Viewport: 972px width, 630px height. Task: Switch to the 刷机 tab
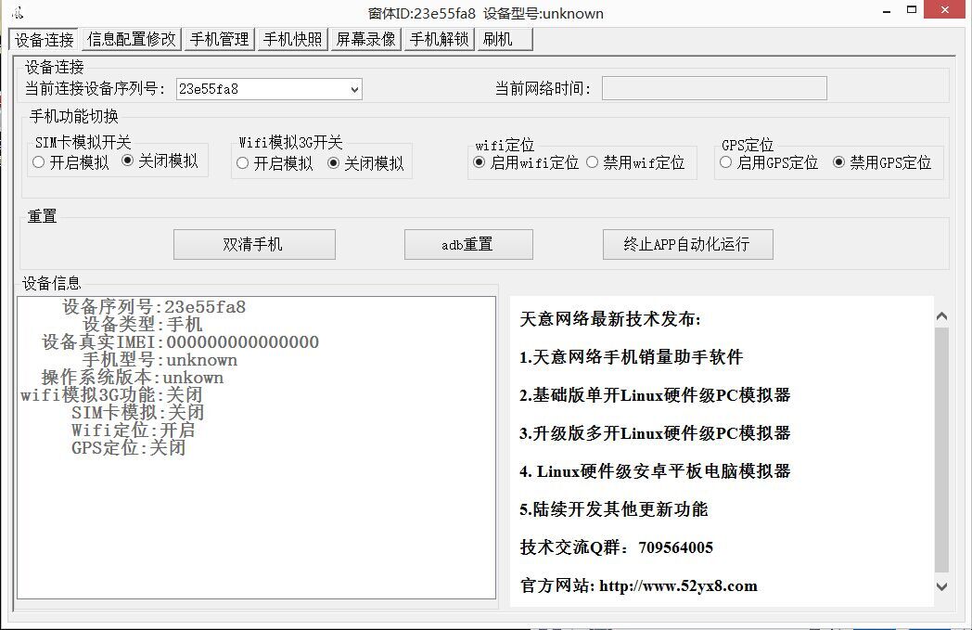pyautogui.click(x=505, y=39)
